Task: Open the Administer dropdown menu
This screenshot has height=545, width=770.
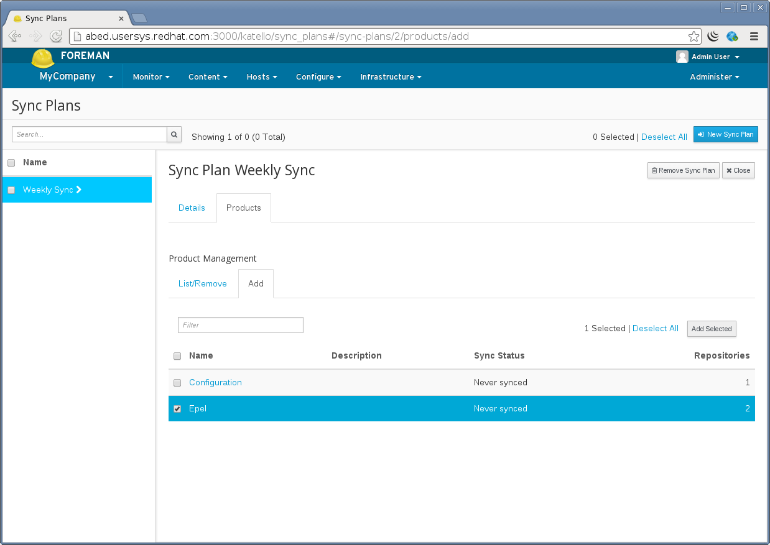Action: coord(714,77)
